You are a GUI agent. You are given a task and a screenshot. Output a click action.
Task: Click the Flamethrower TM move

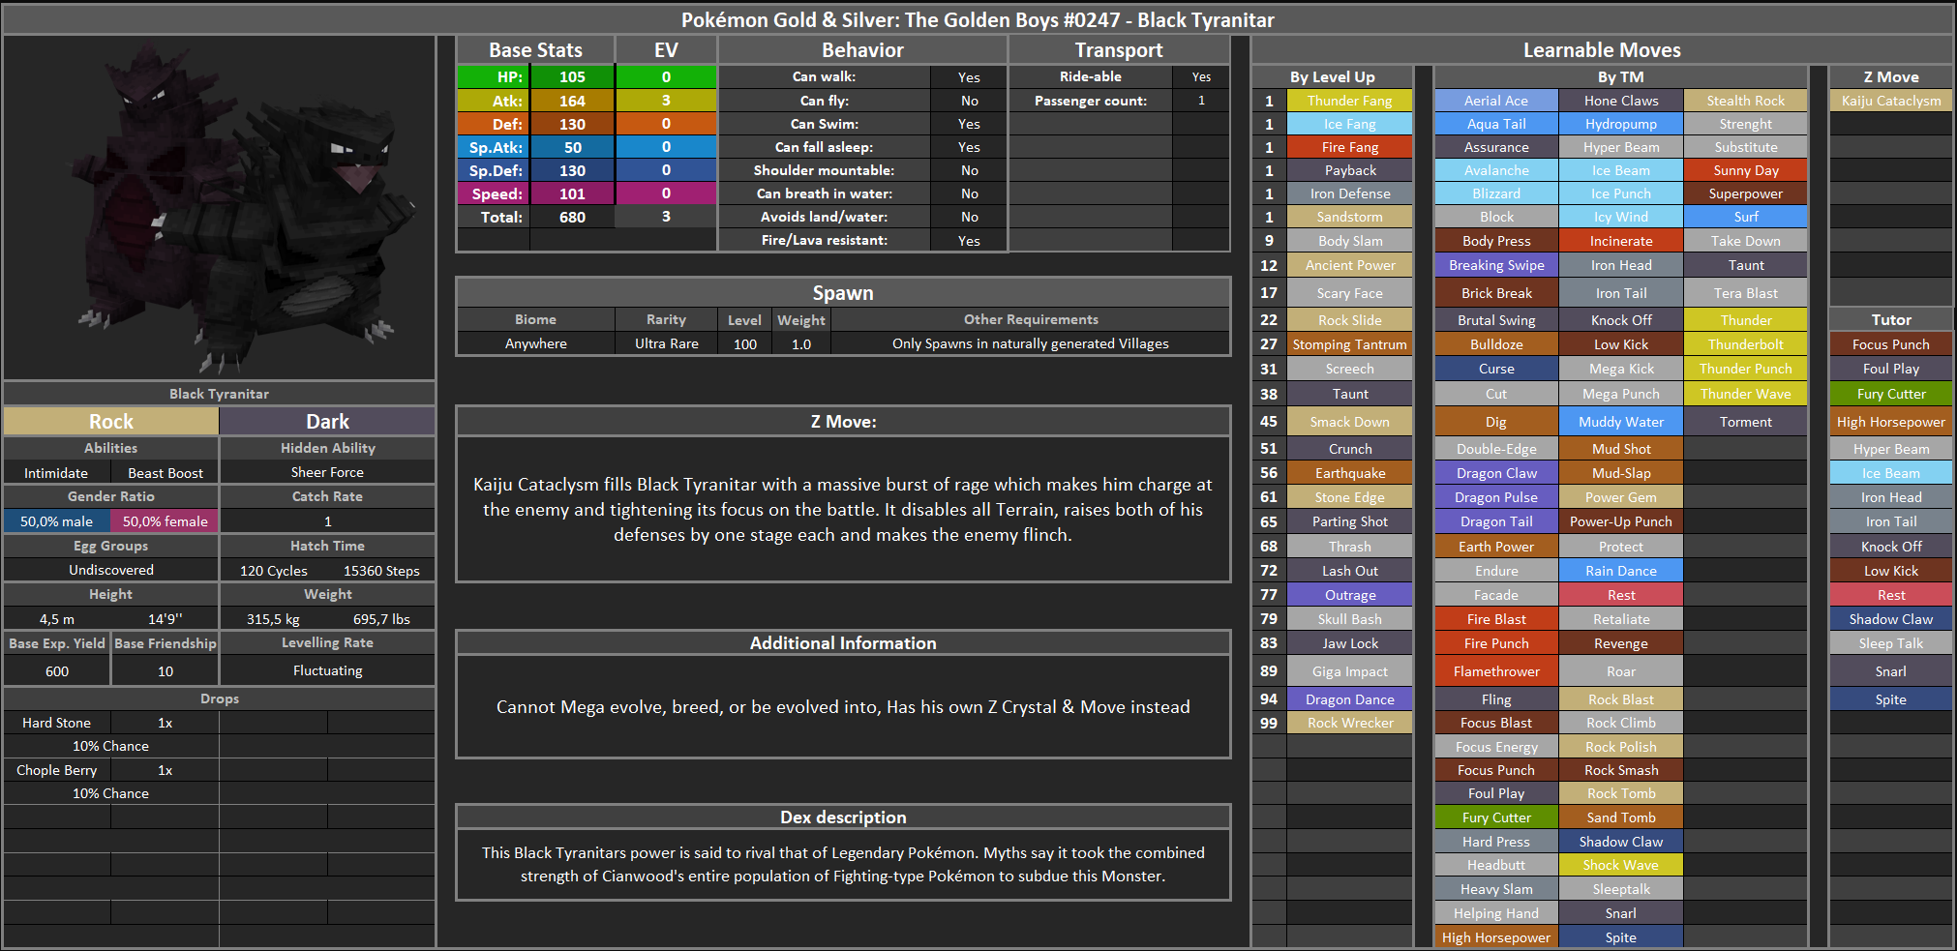(x=1496, y=671)
